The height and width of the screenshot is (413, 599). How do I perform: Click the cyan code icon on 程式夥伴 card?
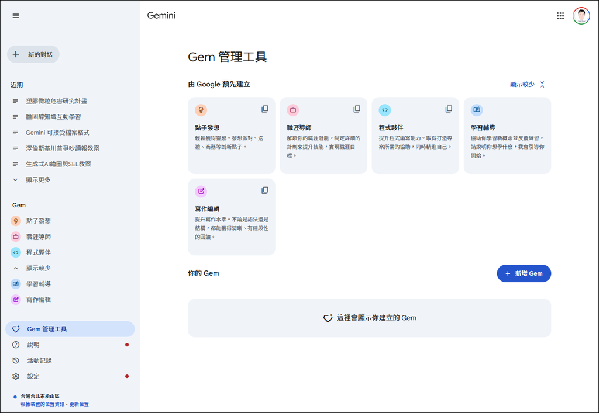(385, 110)
